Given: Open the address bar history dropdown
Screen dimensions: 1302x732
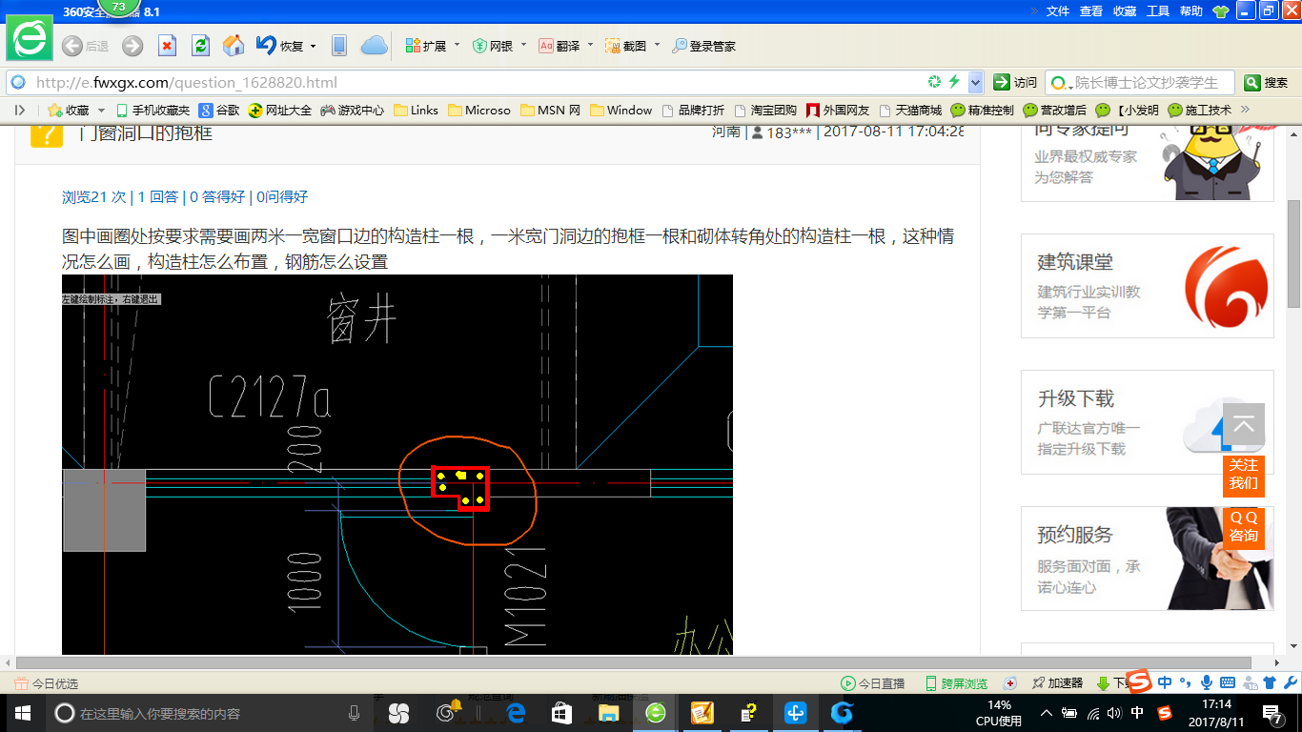Looking at the screenshot, I should point(975,82).
